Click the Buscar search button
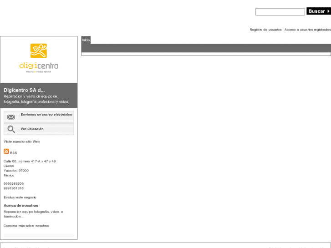This screenshot has width=331, height=248. tap(319, 11)
